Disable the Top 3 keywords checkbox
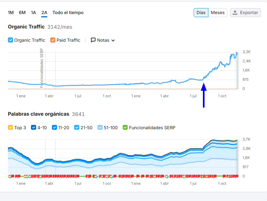The height and width of the screenshot is (201, 267). (11, 128)
